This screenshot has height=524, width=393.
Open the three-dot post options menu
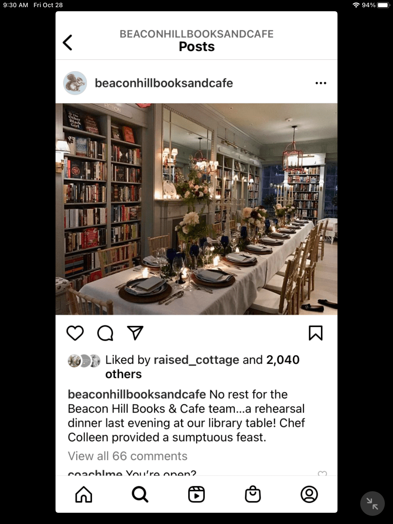point(321,83)
